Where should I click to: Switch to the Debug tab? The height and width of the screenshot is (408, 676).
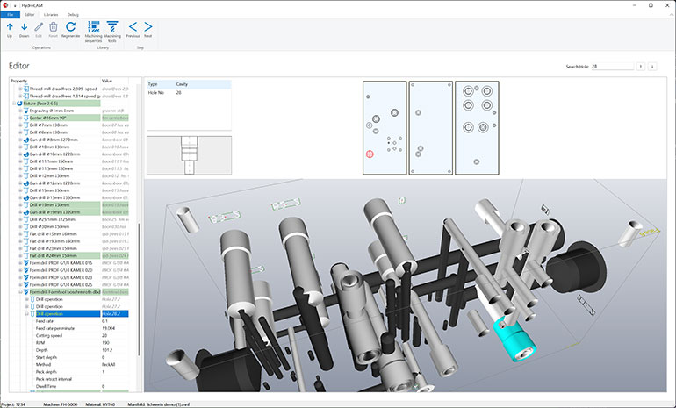point(73,15)
